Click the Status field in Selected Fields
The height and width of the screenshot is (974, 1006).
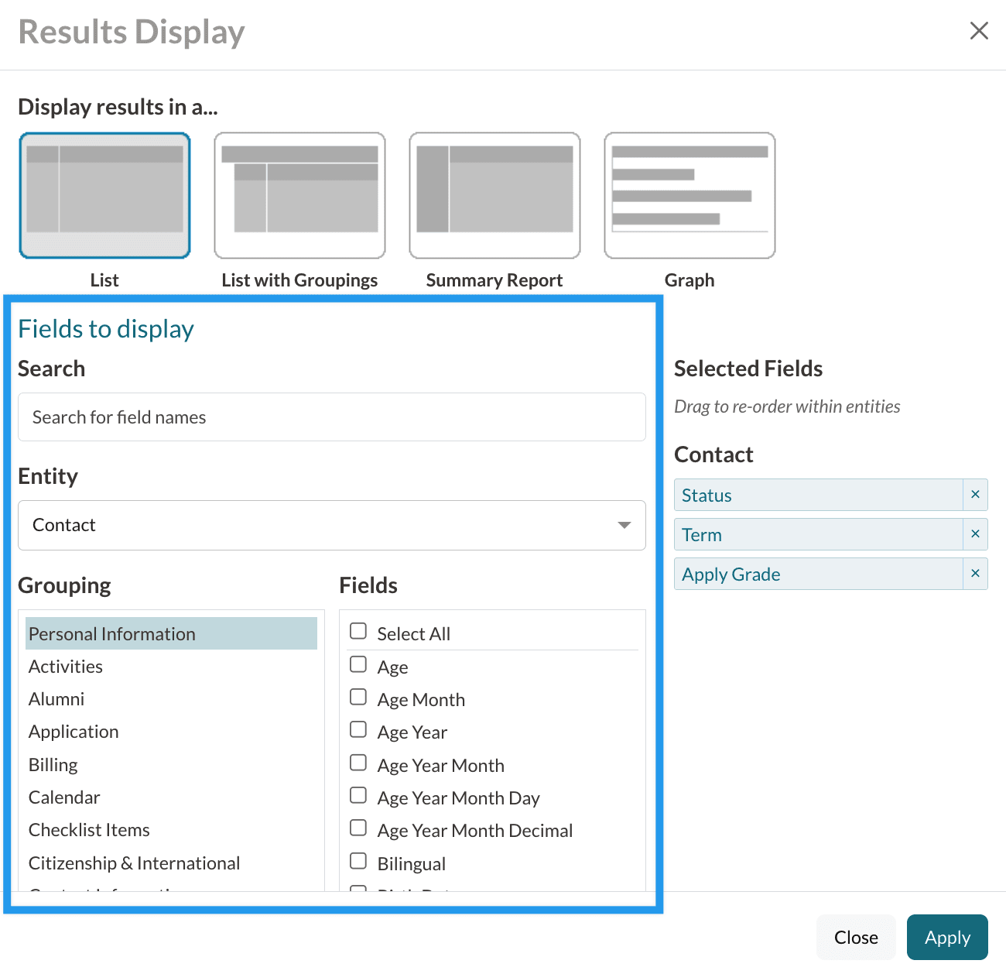click(817, 496)
